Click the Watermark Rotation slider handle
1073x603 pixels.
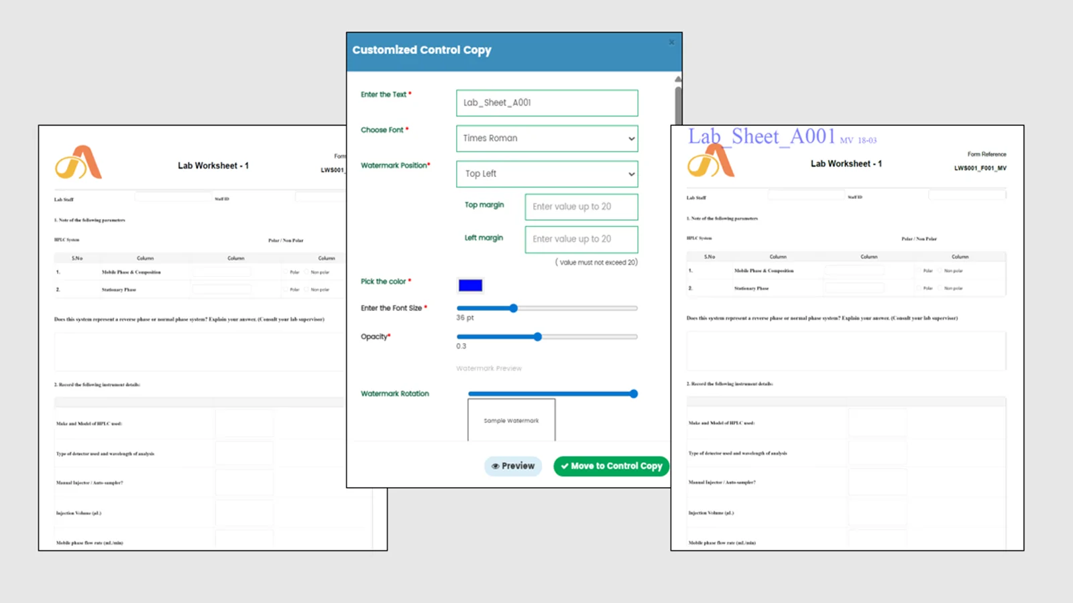tap(633, 394)
